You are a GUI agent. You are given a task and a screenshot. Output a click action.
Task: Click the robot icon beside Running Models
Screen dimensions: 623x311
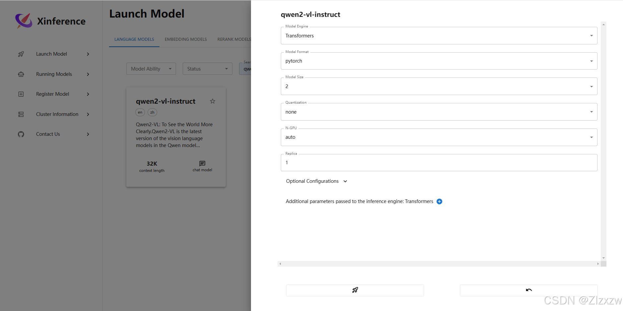tap(21, 74)
